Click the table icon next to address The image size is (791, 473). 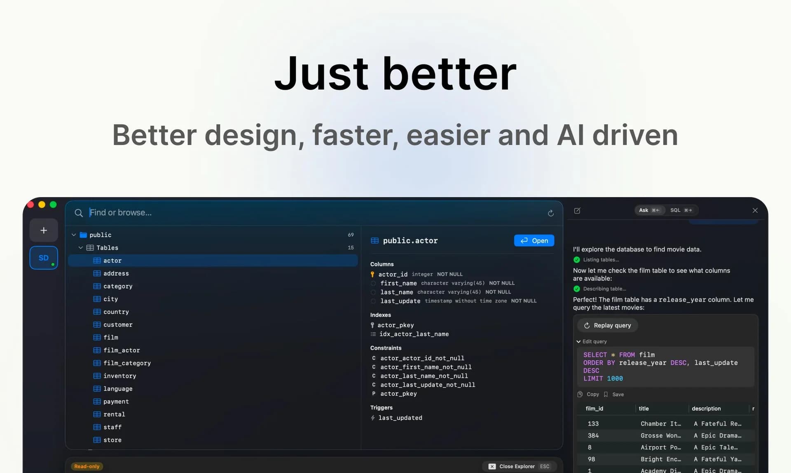coord(97,273)
